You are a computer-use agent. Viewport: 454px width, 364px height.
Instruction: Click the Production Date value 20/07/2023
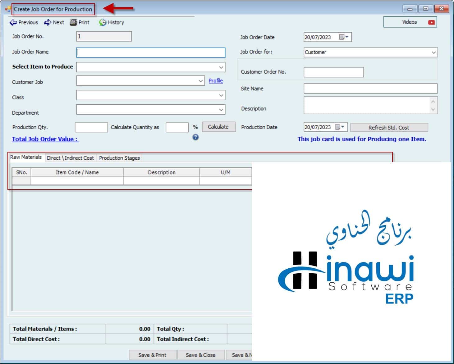[318, 127]
